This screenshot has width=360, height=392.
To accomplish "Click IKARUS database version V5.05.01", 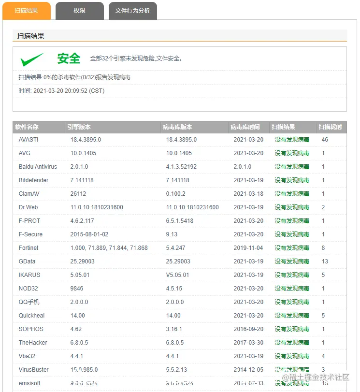I will click(177, 275).
